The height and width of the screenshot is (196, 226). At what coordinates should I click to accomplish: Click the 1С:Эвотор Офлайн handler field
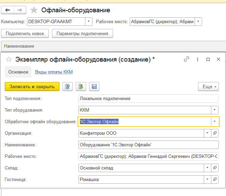[144, 121]
